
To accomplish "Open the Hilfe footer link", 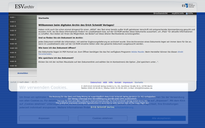I will point(111,82).
